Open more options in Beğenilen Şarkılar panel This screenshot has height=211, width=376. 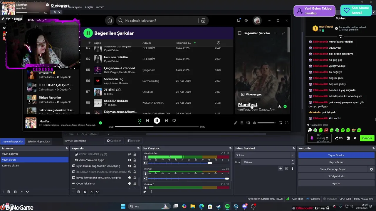[x=276, y=33]
